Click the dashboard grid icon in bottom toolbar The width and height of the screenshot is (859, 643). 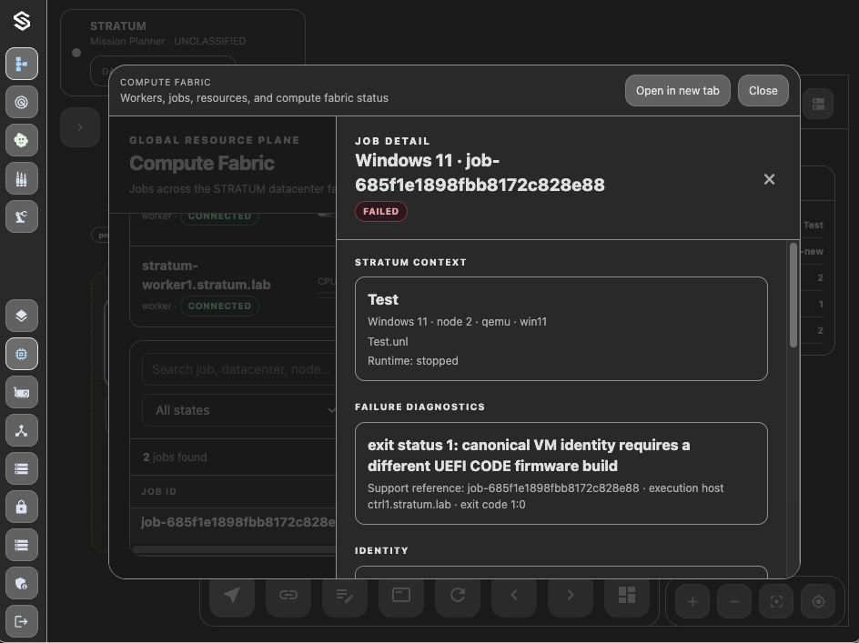tap(627, 595)
